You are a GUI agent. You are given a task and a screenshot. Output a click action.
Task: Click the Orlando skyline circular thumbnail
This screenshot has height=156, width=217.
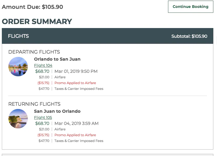[18, 66]
